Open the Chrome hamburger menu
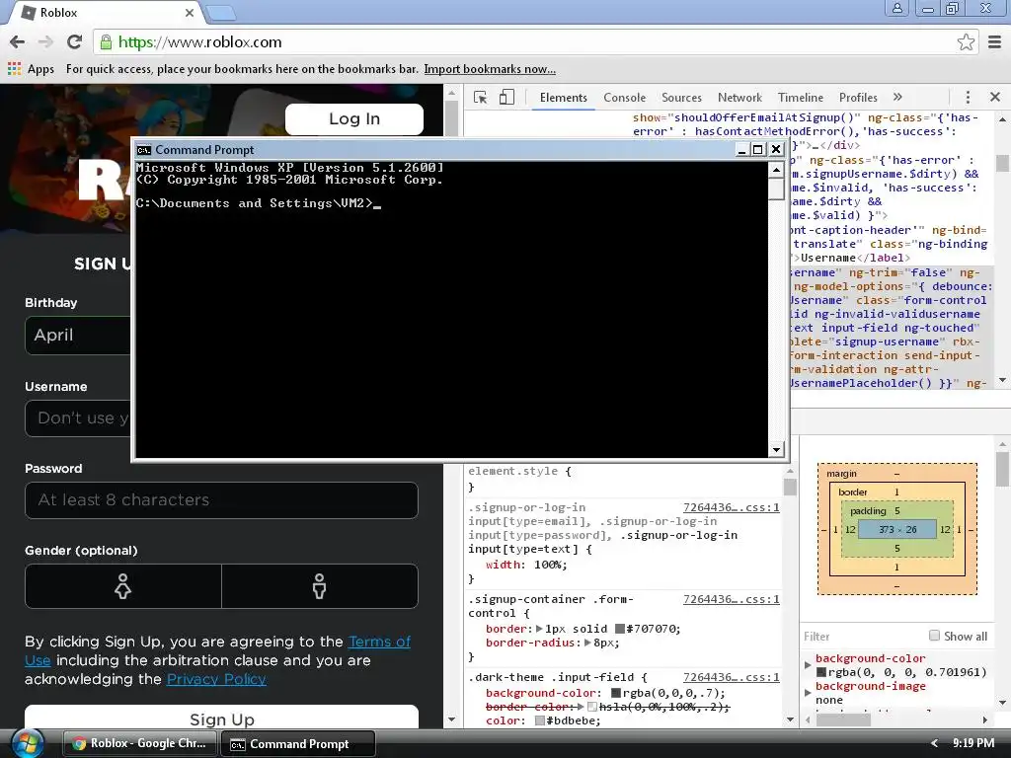The image size is (1011, 758). pyautogui.click(x=995, y=41)
